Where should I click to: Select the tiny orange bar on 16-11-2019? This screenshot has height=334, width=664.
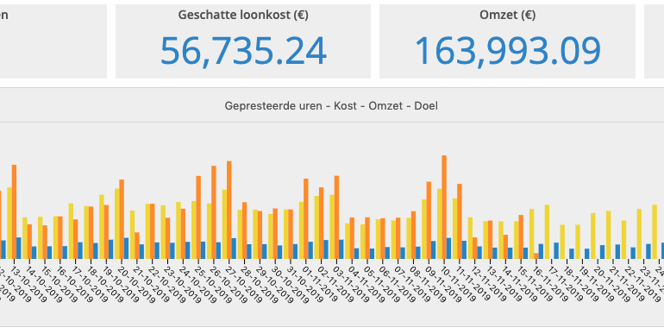click(x=536, y=256)
